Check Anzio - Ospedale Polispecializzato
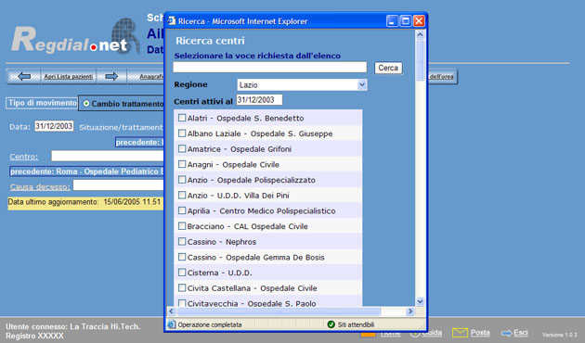Image resolution: width=585 pixels, height=343 pixels. pyautogui.click(x=182, y=180)
